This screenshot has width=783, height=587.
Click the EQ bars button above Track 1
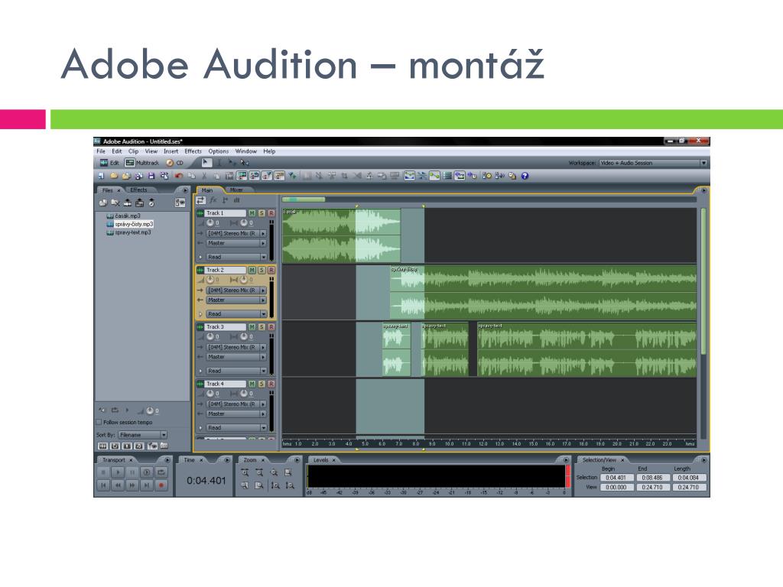tap(237, 200)
